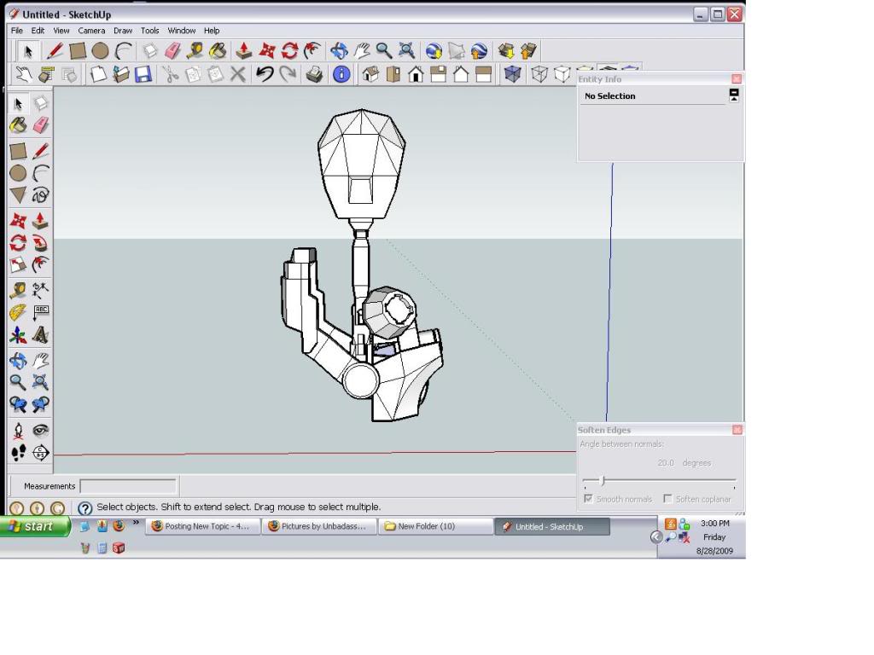Select the Protractor tool
The width and height of the screenshot is (874, 655).
pos(18,312)
